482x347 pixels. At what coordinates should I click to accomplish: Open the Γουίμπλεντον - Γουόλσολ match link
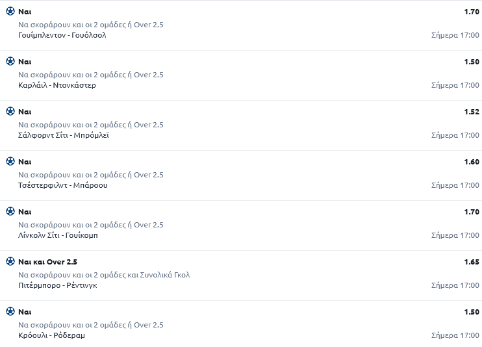(62, 35)
